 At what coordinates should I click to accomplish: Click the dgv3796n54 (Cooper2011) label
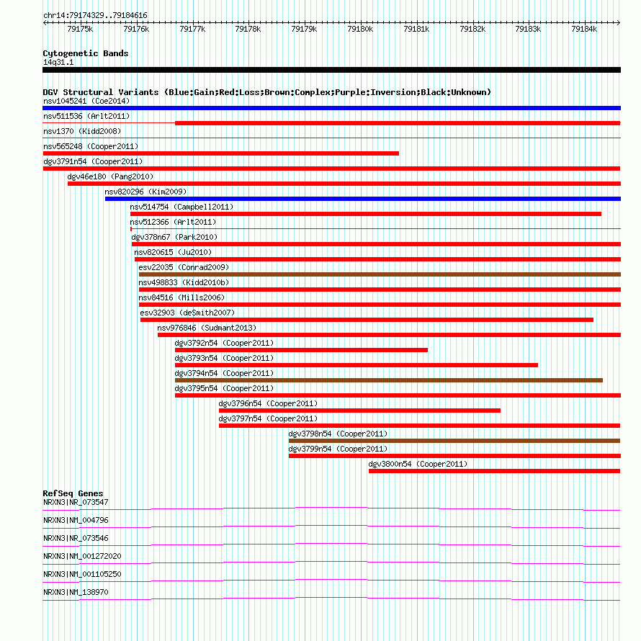268,403
